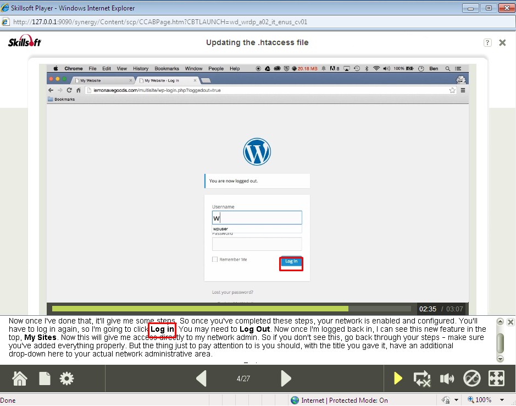Click the Skillsoft logo
The height and width of the screenshot is (406, 516).
[x=25, y=41]
